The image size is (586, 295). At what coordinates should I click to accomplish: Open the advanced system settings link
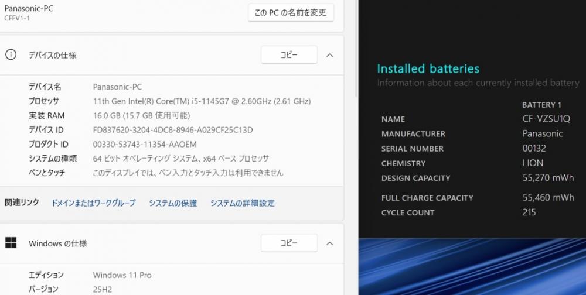(243, 203)
